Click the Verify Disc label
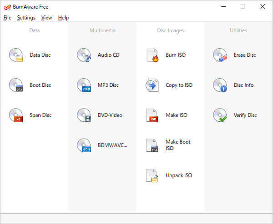273x224 pixels. tap(245, 115)
